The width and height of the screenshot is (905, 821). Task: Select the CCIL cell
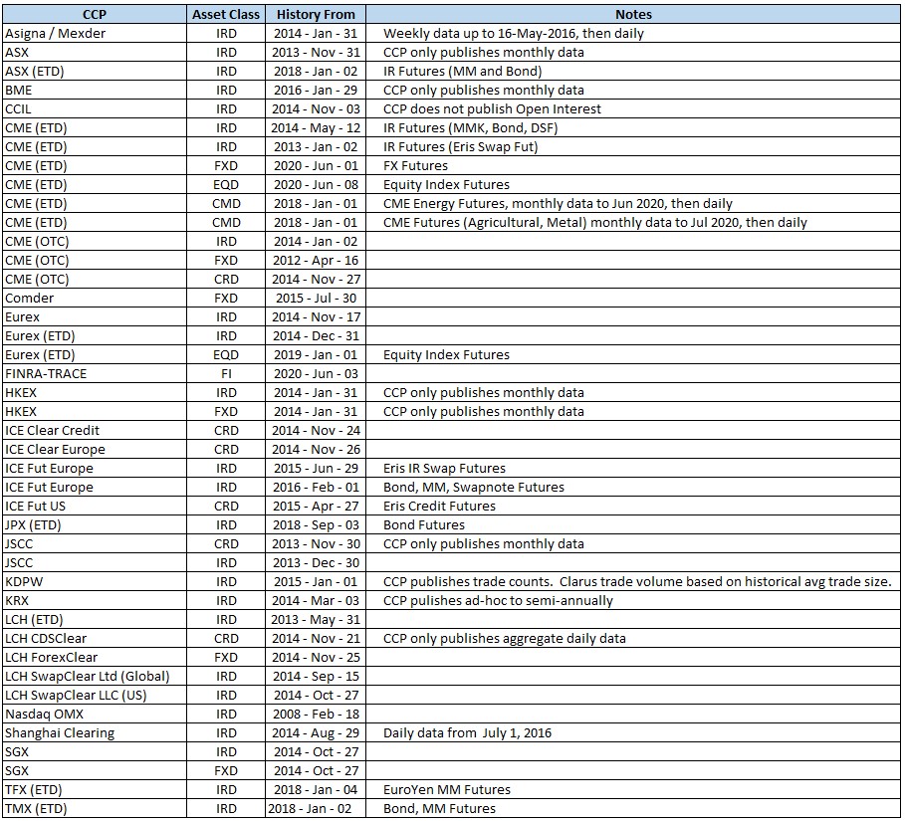pyautogui.click(x=94, y=109)
